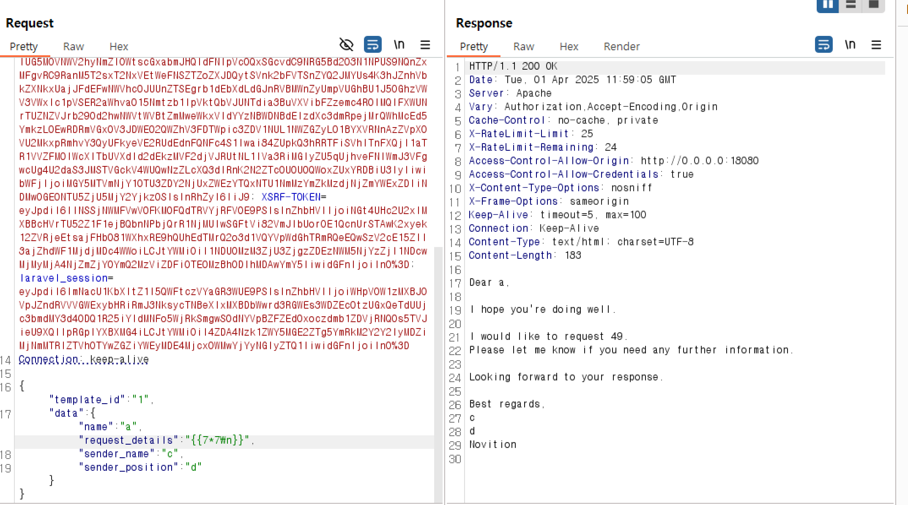Viewport: 908px width, 505px height.
Task: Click the request_details JSON value line
Action: pos(217,440)
